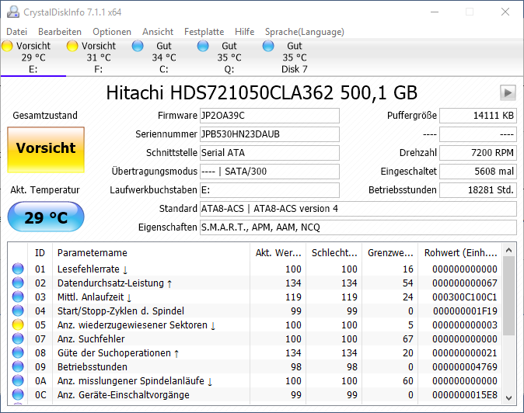Click blue status dot of Datendurchsatz-Leistung row
The image size is (524, 413).
point(18,283)
